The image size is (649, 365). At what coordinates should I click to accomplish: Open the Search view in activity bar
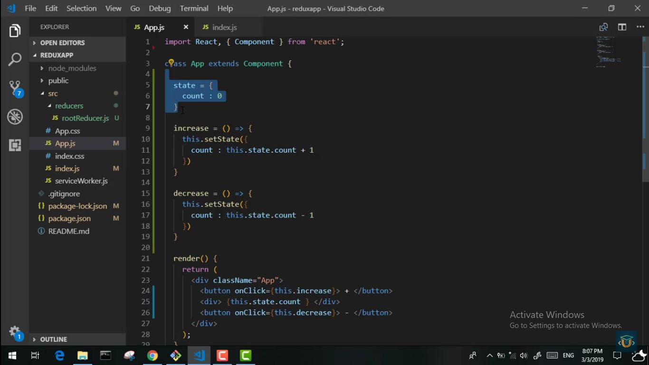point(15,59)
